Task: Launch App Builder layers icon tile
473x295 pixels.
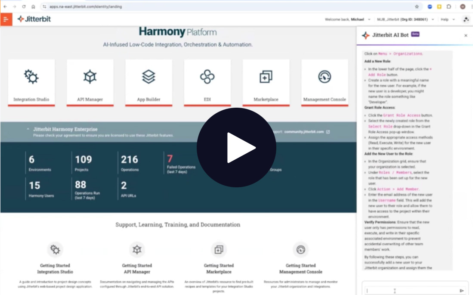Action: point(148,77)
